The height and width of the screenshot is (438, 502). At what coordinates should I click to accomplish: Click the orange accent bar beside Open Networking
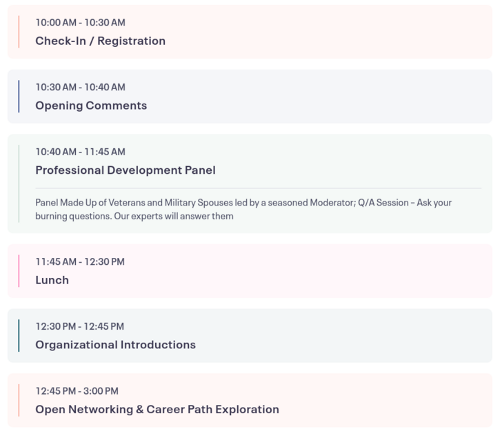pos(19,400)
